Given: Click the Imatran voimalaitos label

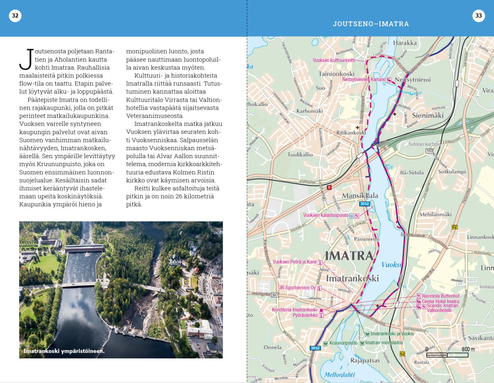Looking at the screenshot, I should coord(384,343).
